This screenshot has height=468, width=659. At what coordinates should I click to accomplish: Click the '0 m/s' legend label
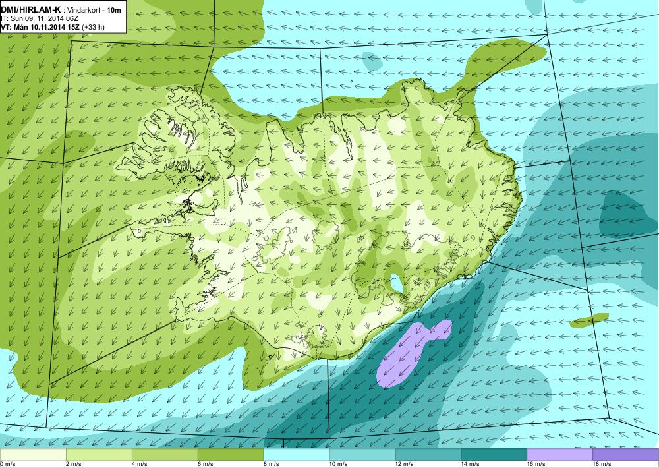(x=7, y=464)
